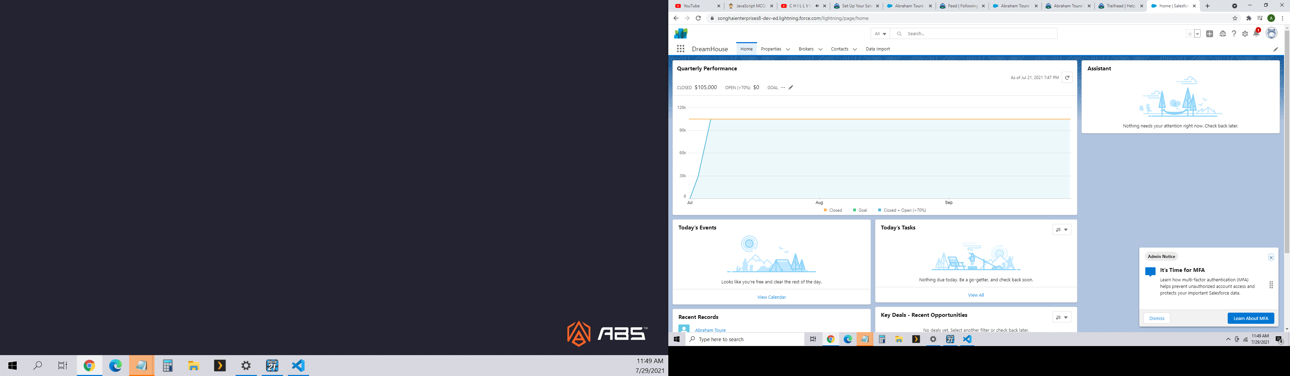The width and height of the screenshot is (1290, 376).
Task: Click the user avatar profile picture
Action: coord(1271,33)
